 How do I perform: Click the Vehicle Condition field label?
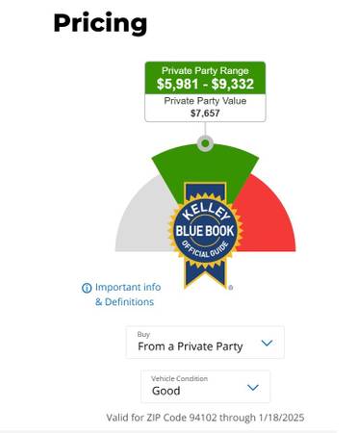click(179, 378)
